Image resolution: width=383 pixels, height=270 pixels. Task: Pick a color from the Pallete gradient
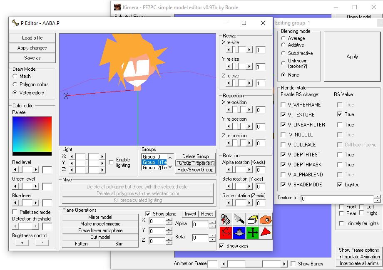[32, 134]
